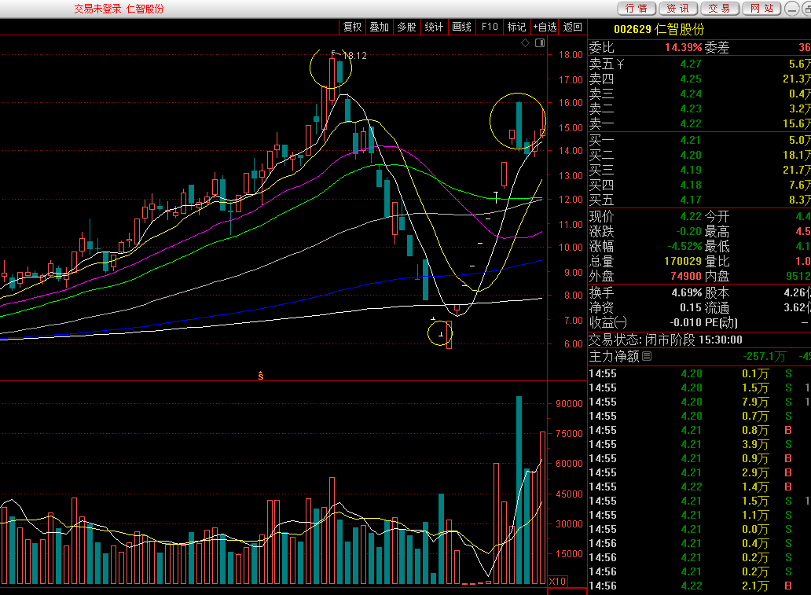811x595 pixels.
Task: Click the 18.00 price axis label
Action: (571, 55)
